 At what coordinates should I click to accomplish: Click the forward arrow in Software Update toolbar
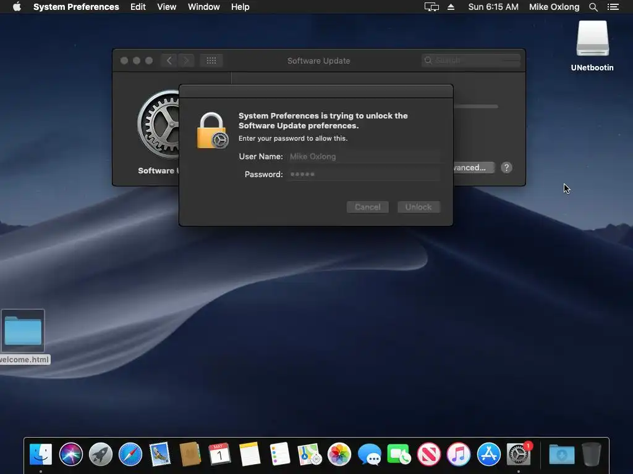coord(186,60)
